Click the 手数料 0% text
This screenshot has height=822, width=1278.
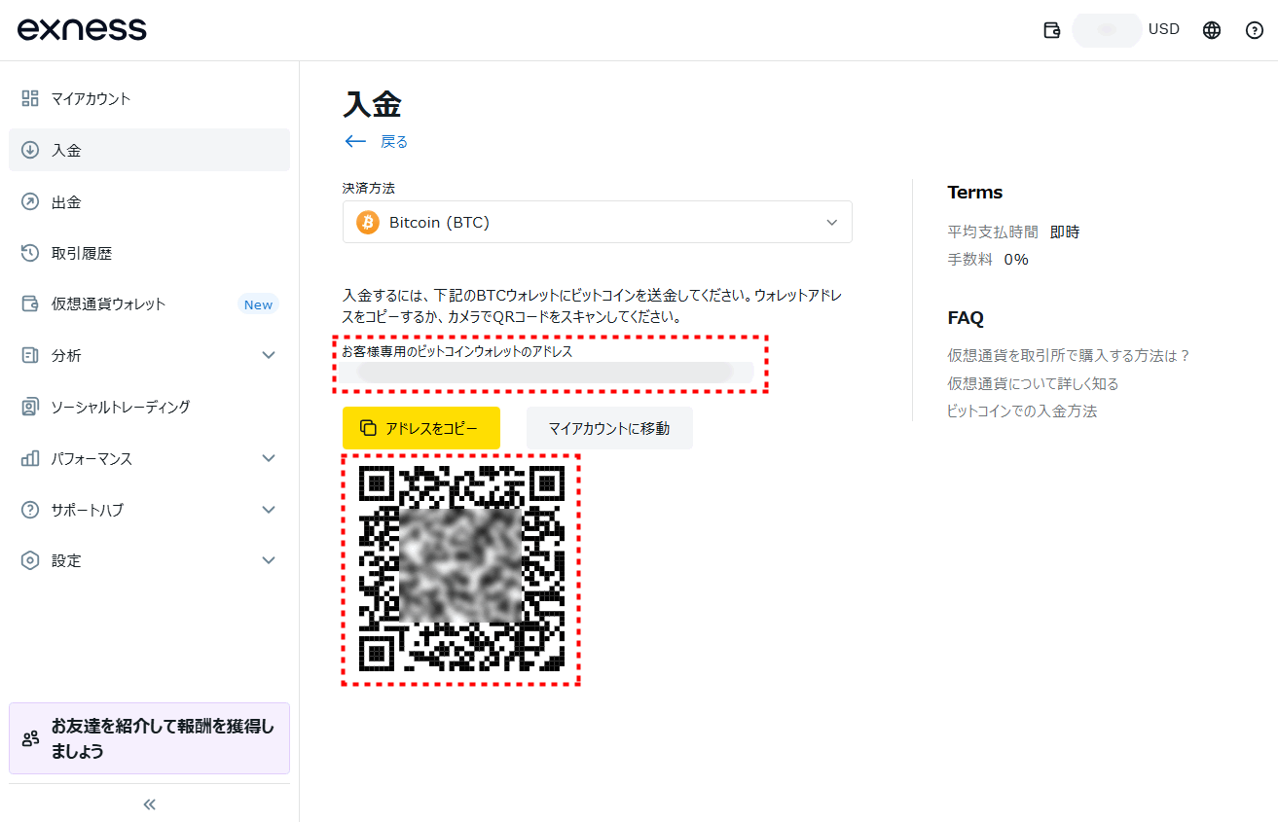(988, 260)
